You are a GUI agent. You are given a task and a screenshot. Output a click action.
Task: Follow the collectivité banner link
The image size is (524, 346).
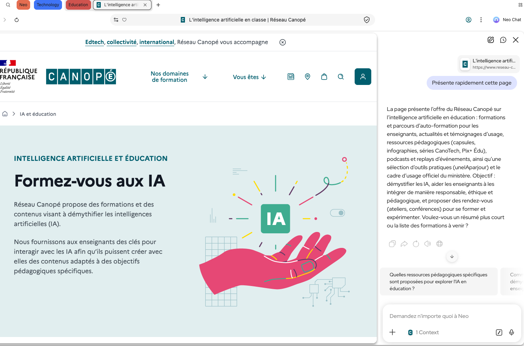pyautogui.click(x=122, y=42)
